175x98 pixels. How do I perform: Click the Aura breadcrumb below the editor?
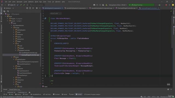(x=45, y=87)
